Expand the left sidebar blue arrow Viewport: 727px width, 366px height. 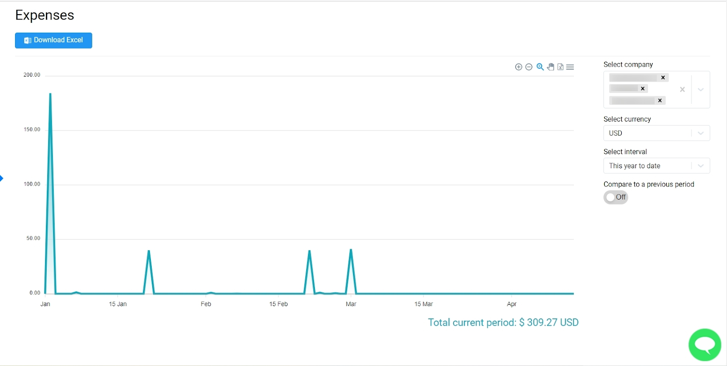[x=2, y=178]
